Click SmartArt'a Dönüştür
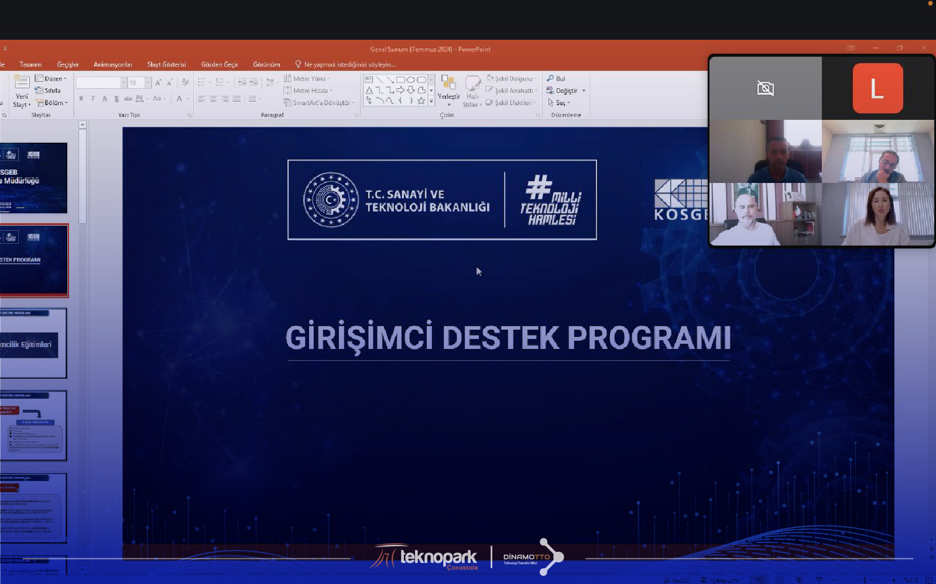 click(x=319, y=103)
